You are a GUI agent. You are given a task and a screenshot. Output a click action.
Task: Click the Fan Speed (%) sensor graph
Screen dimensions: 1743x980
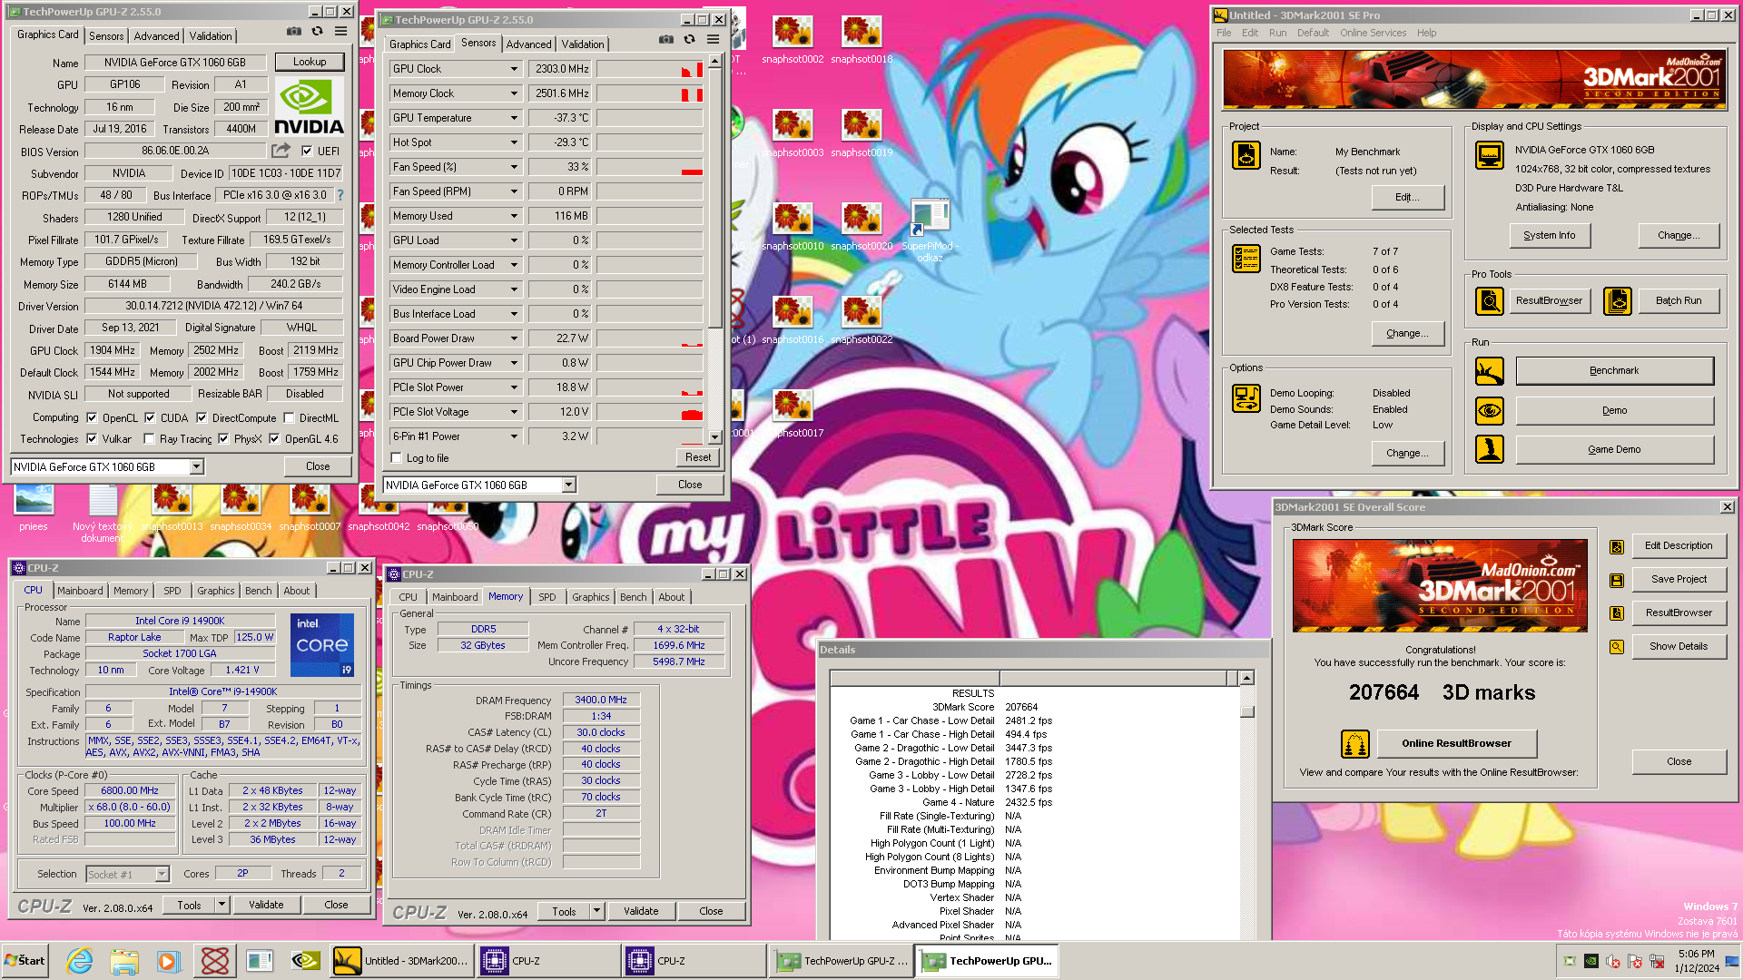[650, 167]
